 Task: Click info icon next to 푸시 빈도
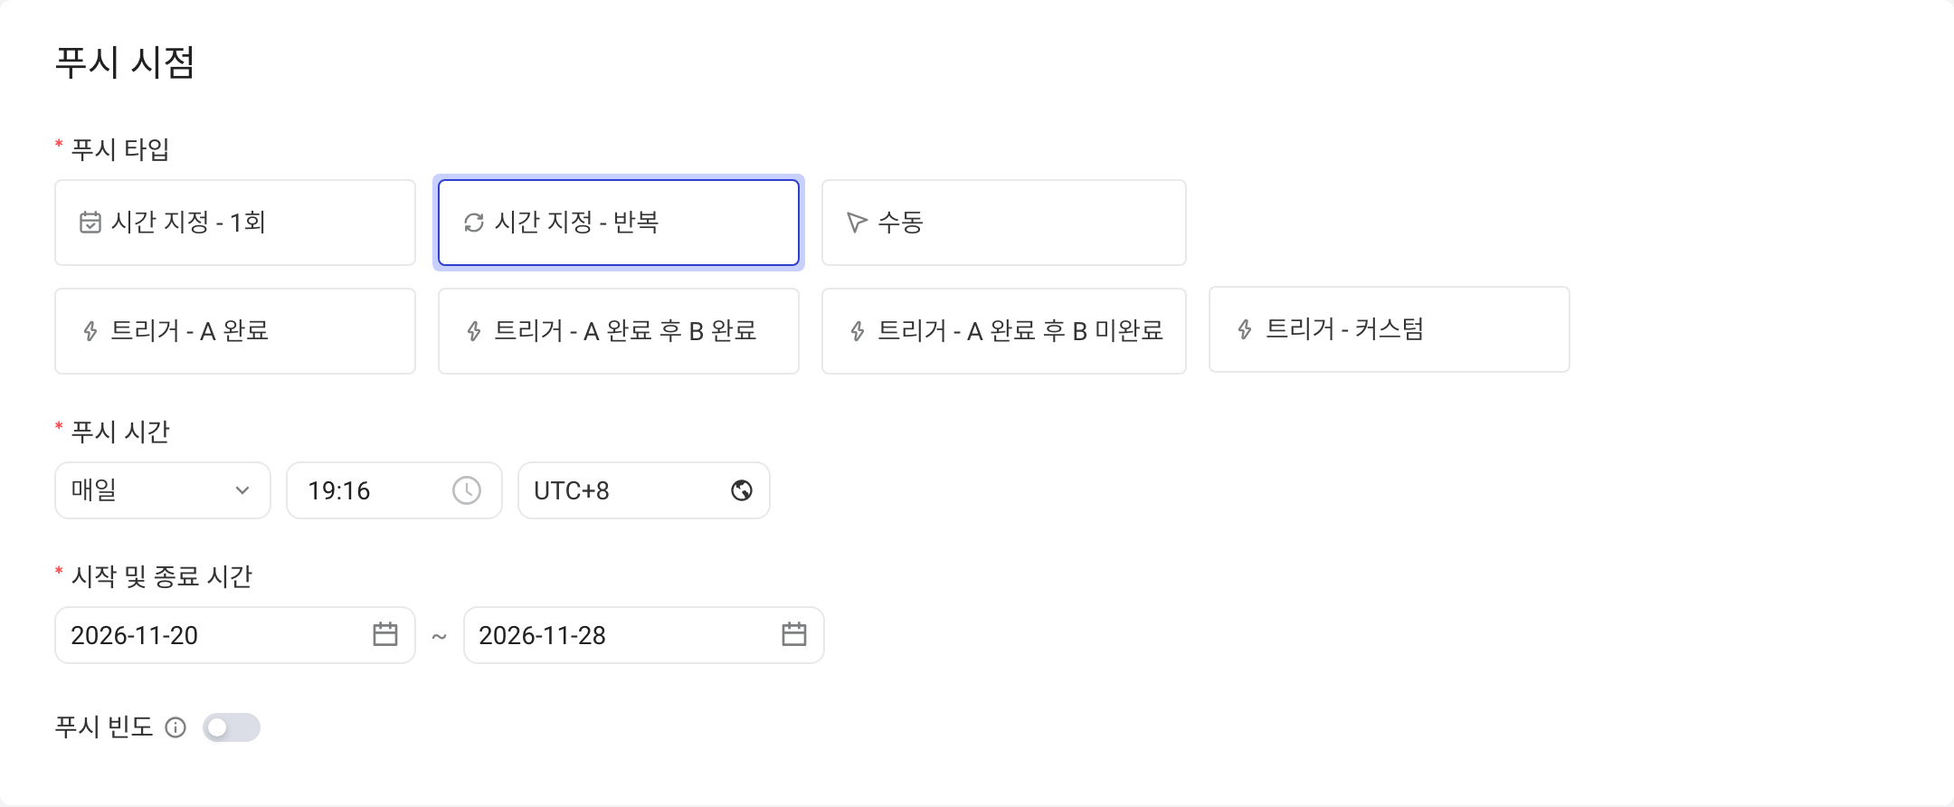coord(175,727)
